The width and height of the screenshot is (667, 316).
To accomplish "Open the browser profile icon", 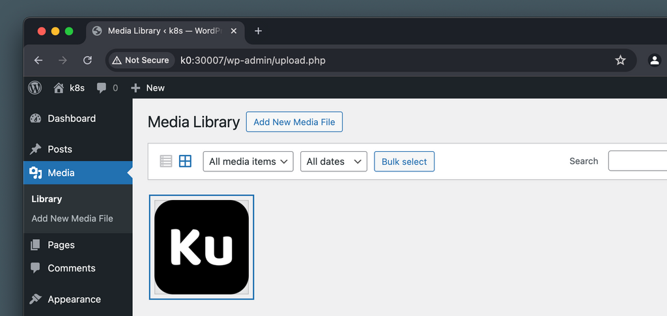I will pos(654,60).
